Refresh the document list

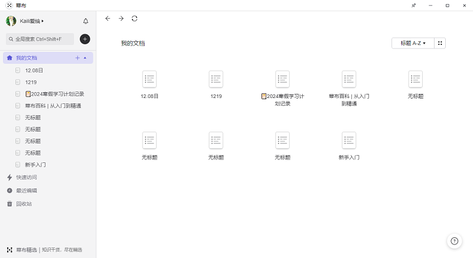click(135, 18)
